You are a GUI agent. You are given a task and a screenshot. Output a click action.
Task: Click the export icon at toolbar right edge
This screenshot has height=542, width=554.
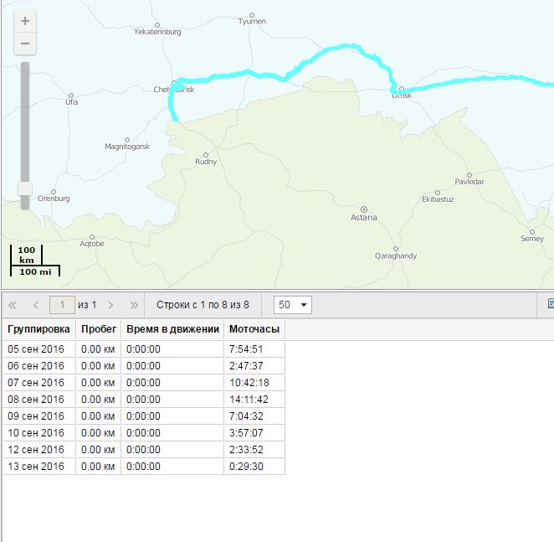pyautogui.click(x=550, y=304)
